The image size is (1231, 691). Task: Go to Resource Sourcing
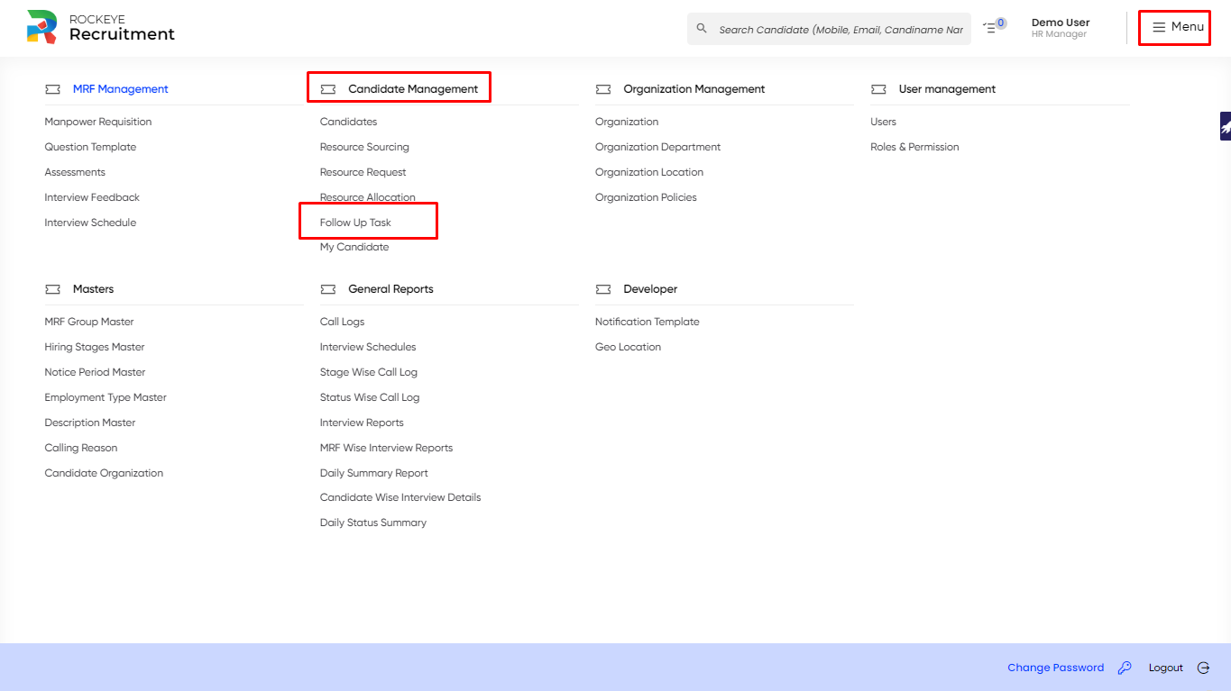(364, 147)
